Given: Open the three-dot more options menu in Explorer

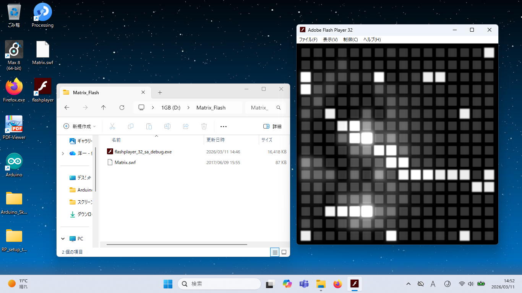Looking at the screenshot, I should click(x=224, y=126).
